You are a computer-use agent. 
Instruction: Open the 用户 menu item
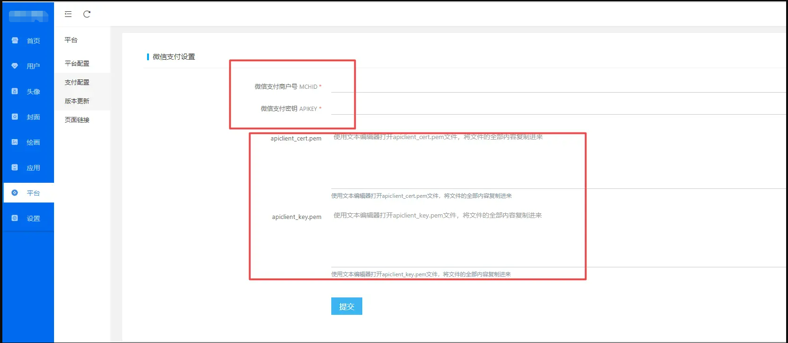28,66
